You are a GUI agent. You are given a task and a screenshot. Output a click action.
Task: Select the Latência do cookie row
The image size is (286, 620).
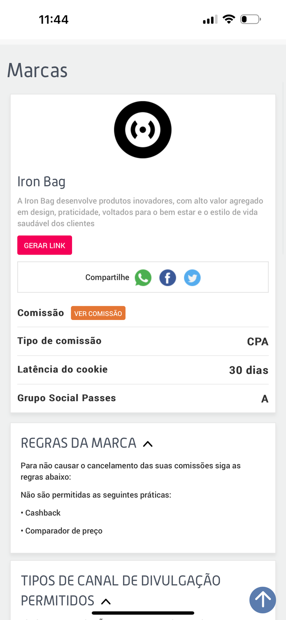click(x=143, y=370)
